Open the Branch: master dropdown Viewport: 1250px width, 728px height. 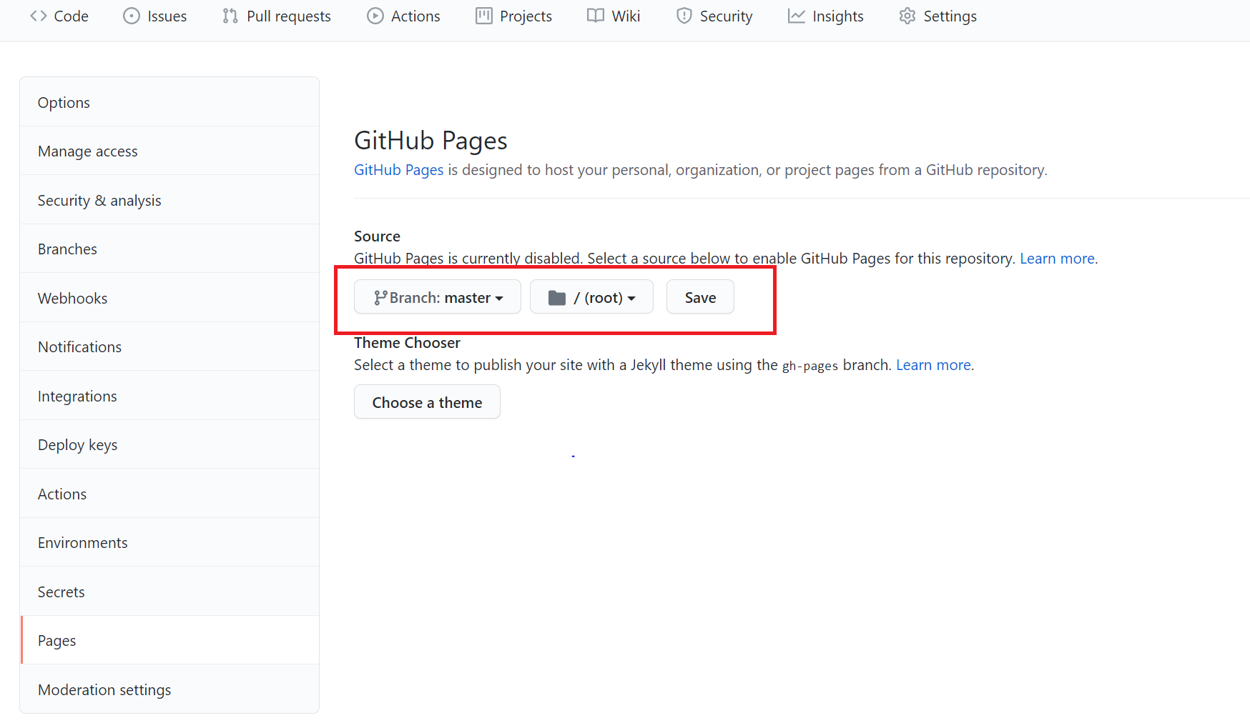(x=438, y=297)
